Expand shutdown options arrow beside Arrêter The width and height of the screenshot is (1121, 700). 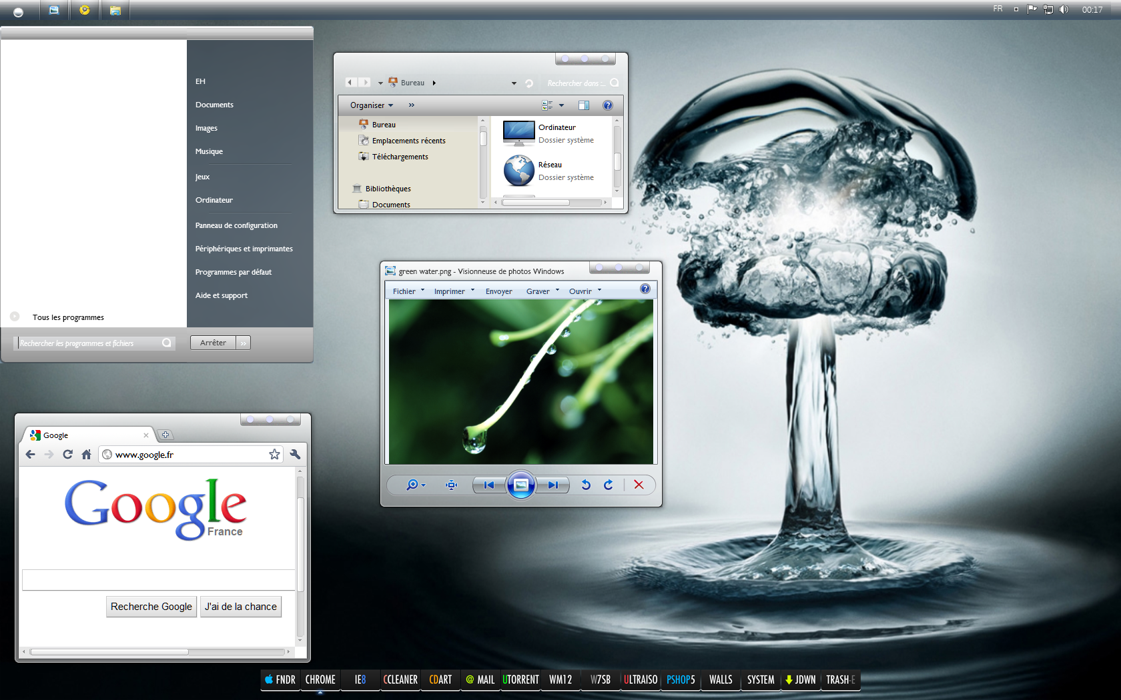tap(244, 343)
